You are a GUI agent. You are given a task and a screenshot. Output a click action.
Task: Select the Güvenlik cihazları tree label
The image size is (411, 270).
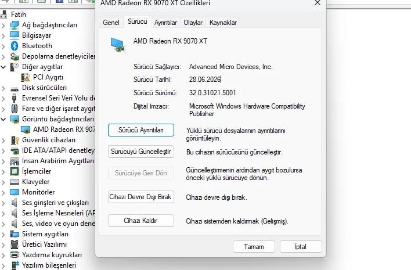[49, 140]
